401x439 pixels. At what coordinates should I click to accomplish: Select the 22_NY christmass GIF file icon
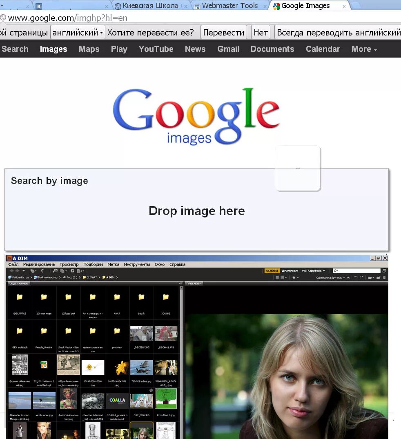tap(44, 365)
